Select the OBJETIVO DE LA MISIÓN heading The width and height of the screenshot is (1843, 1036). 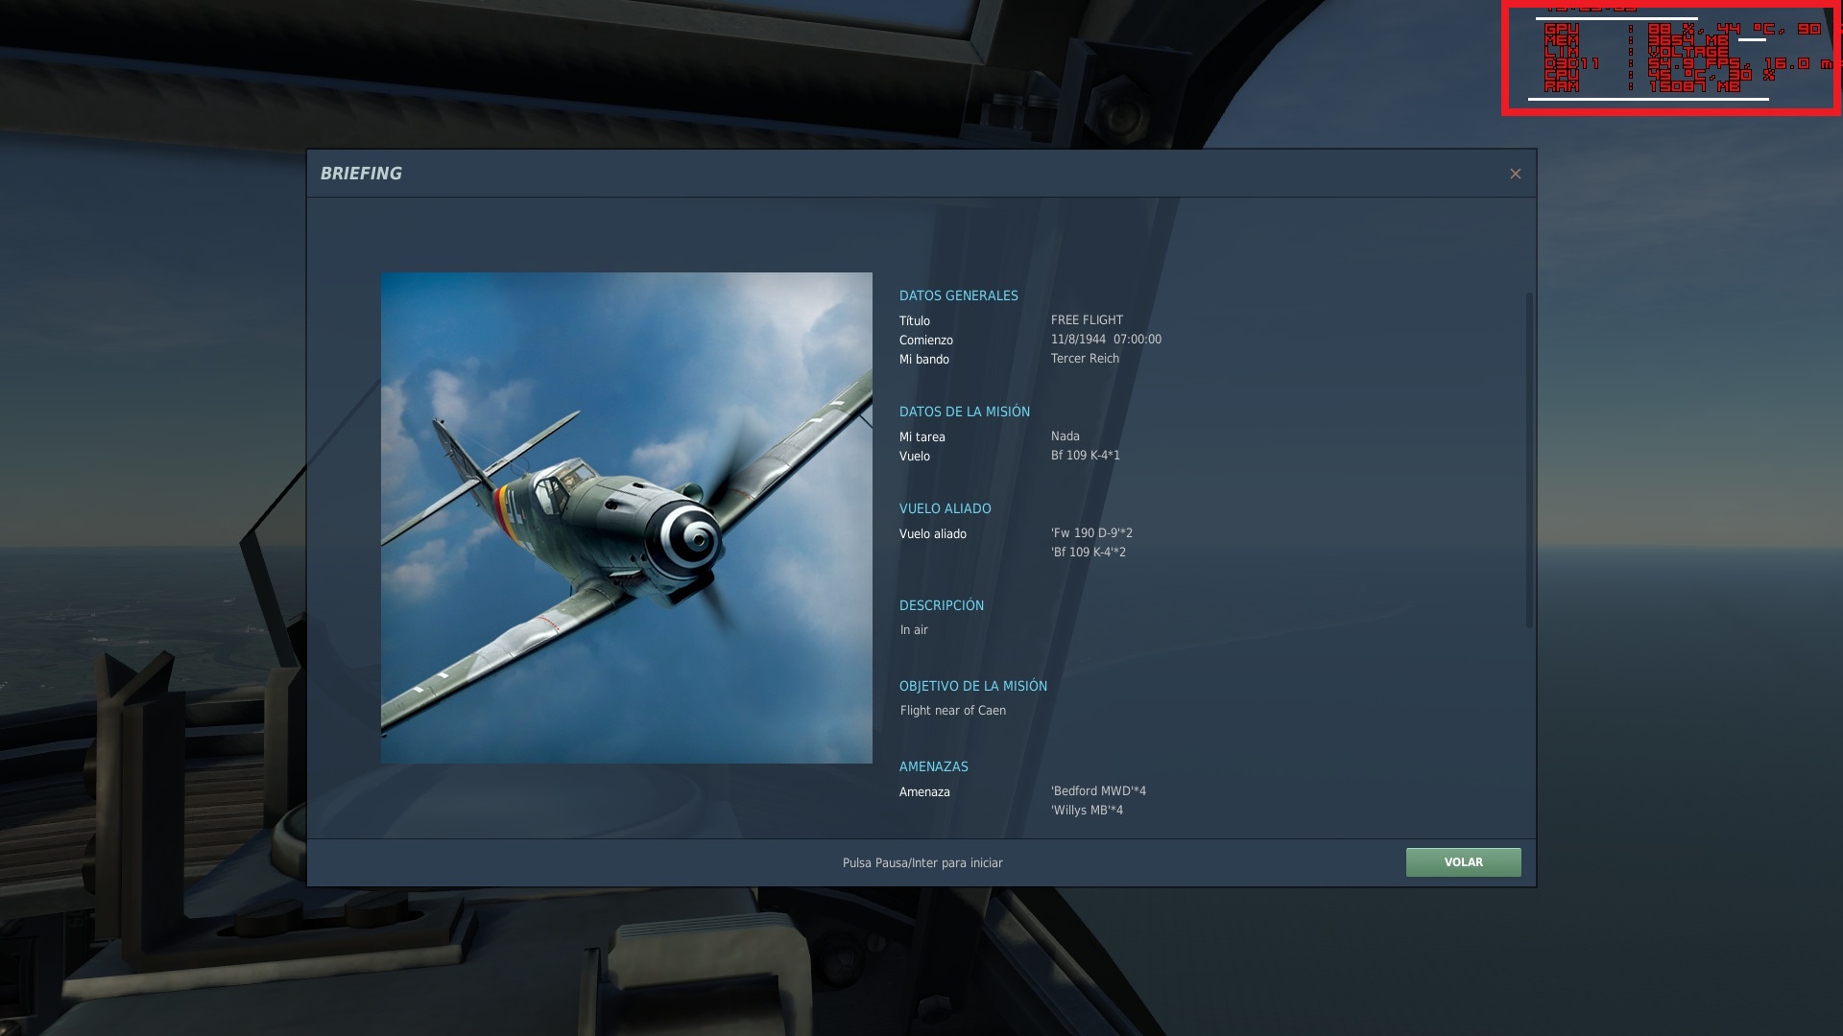click(972, 686)
